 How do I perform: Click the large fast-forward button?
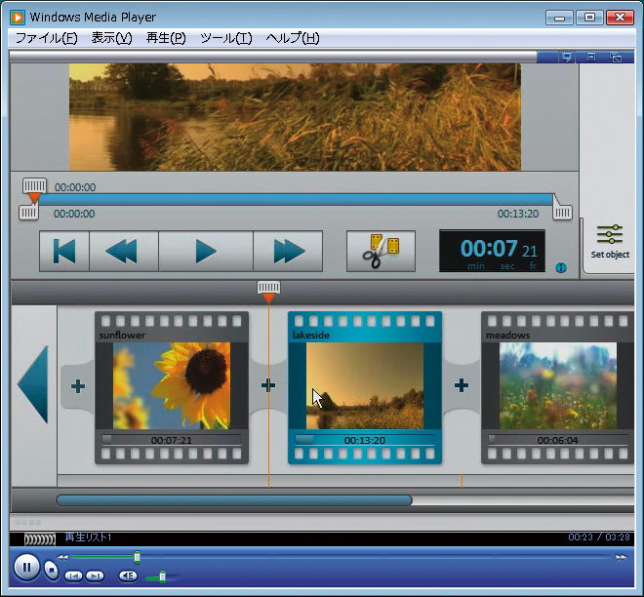[288, 252]
